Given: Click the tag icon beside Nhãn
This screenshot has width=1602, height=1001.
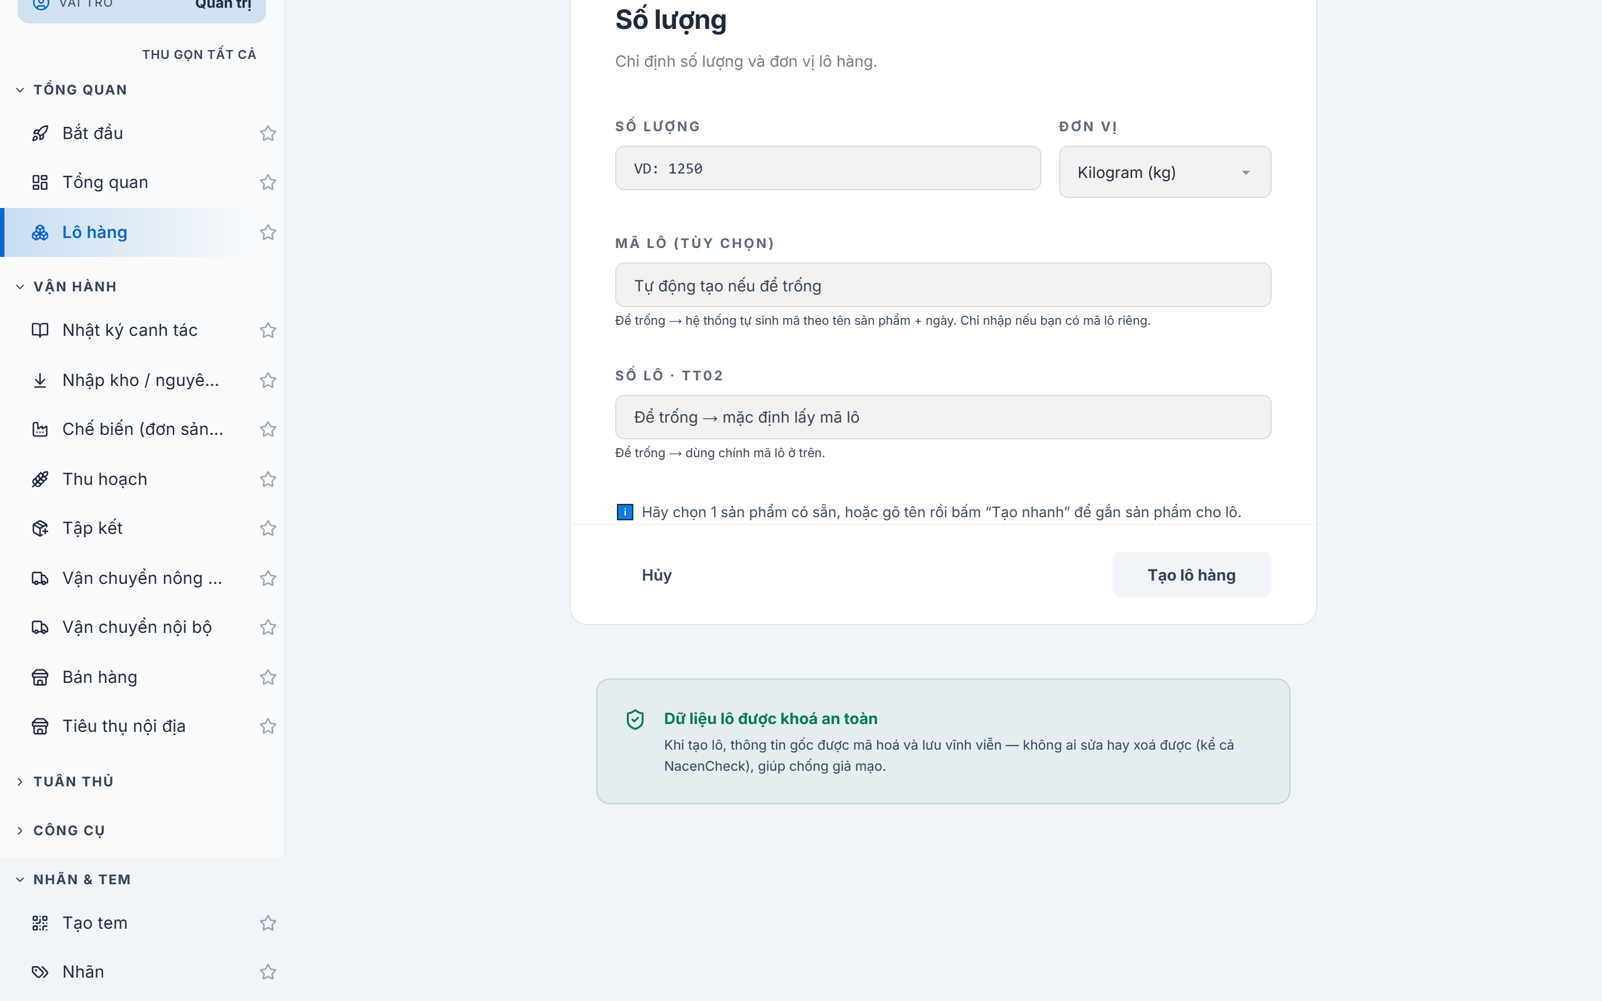Looking at the screenshot, I should [41, 971].
